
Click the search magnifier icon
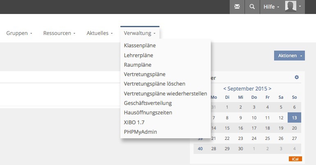tap(252, 7)
